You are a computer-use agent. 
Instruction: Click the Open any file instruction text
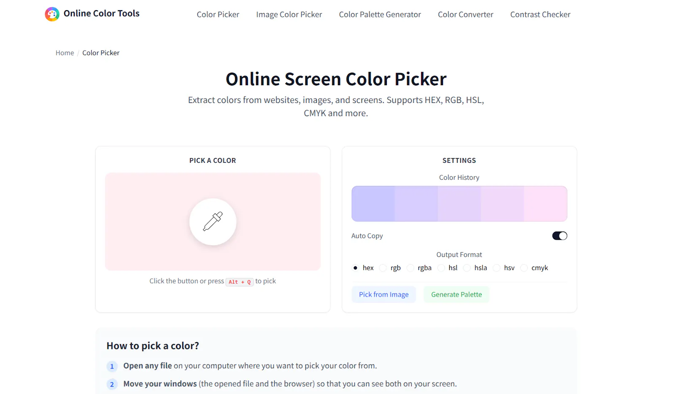(250, 366)
